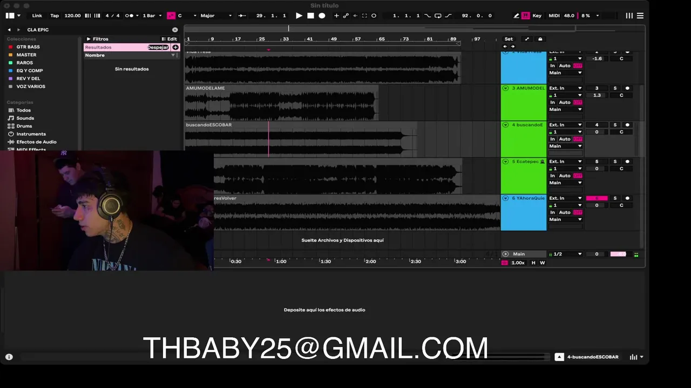
Task: Unmute track 6 pink activator button
Action: click(x=597, y=198)
